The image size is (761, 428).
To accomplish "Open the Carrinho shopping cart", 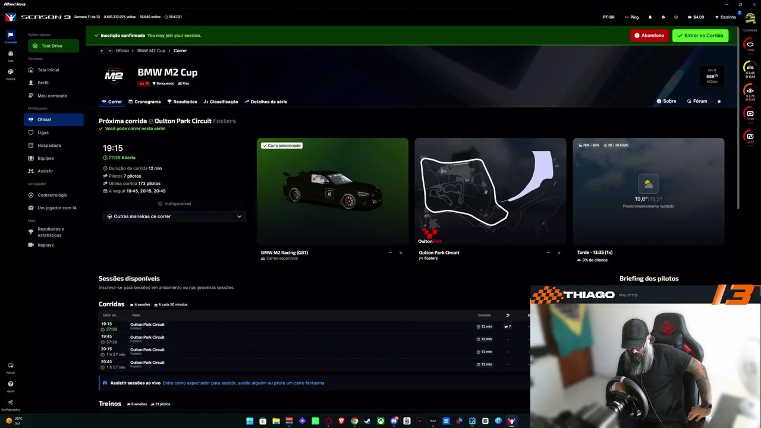I will click(725, 17).
